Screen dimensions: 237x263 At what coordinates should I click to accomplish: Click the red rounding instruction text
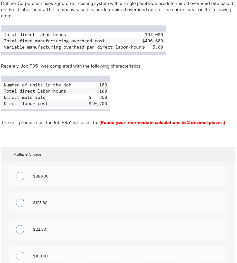pyautogui.click(x=162, y=123)
